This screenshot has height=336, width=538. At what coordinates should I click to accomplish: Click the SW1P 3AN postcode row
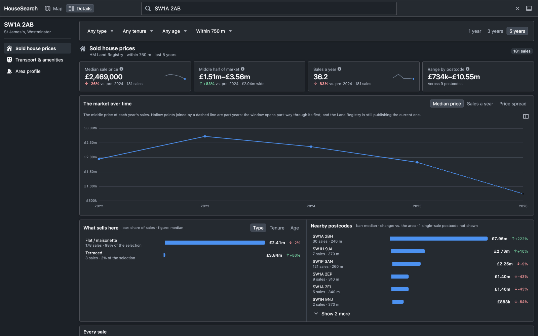click(x=420, y=264)
